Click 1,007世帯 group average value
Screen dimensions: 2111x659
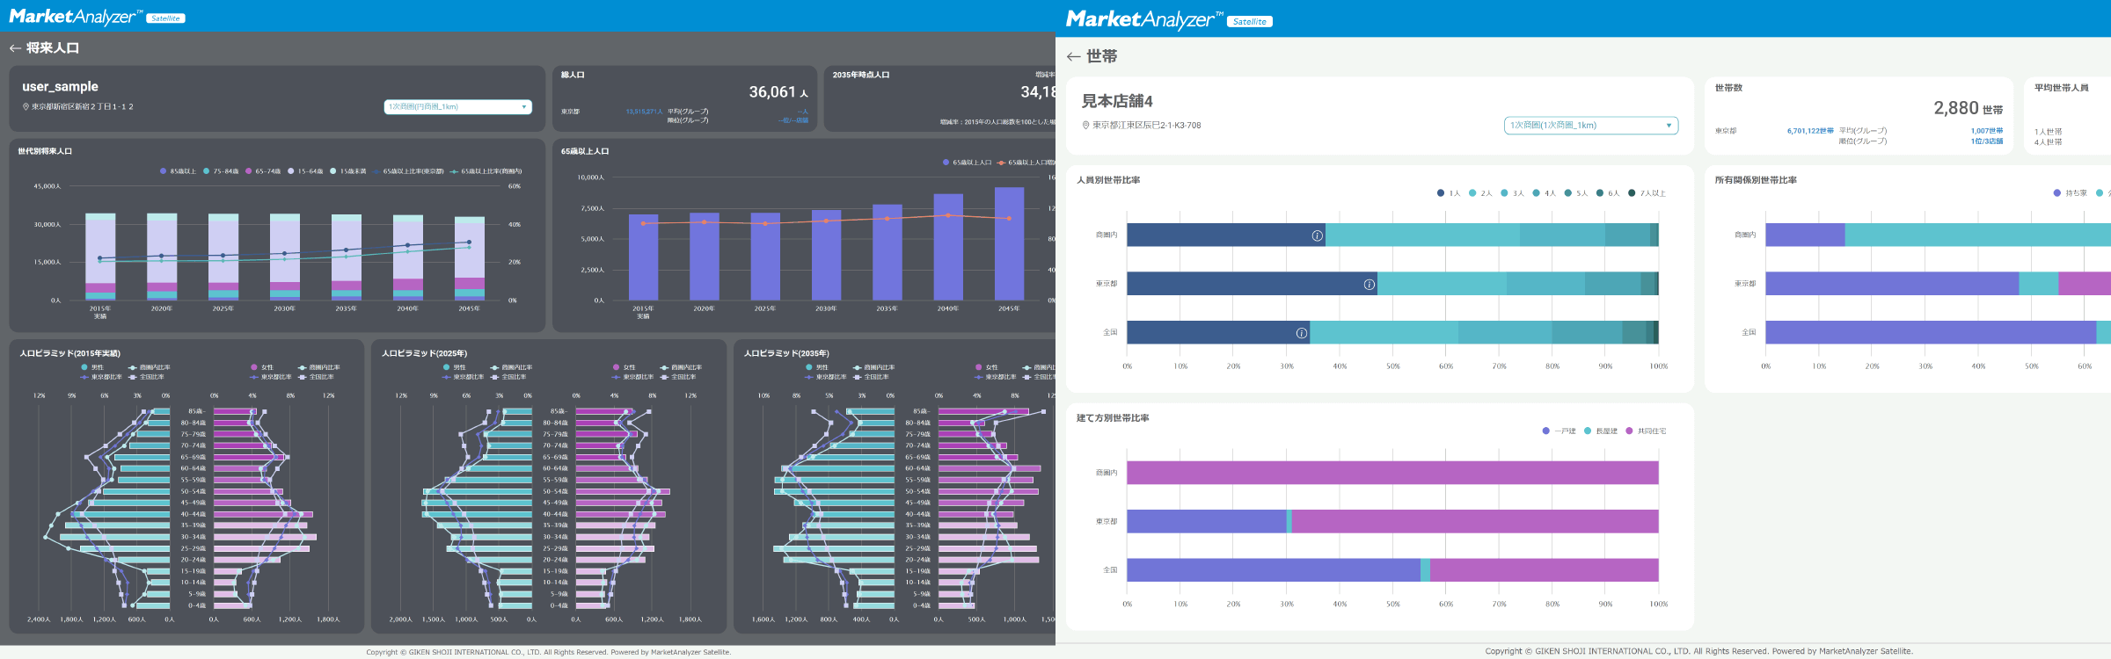tap(1987, 131)
